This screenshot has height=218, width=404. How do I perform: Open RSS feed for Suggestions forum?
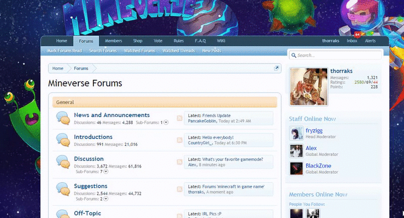[180, 189]
